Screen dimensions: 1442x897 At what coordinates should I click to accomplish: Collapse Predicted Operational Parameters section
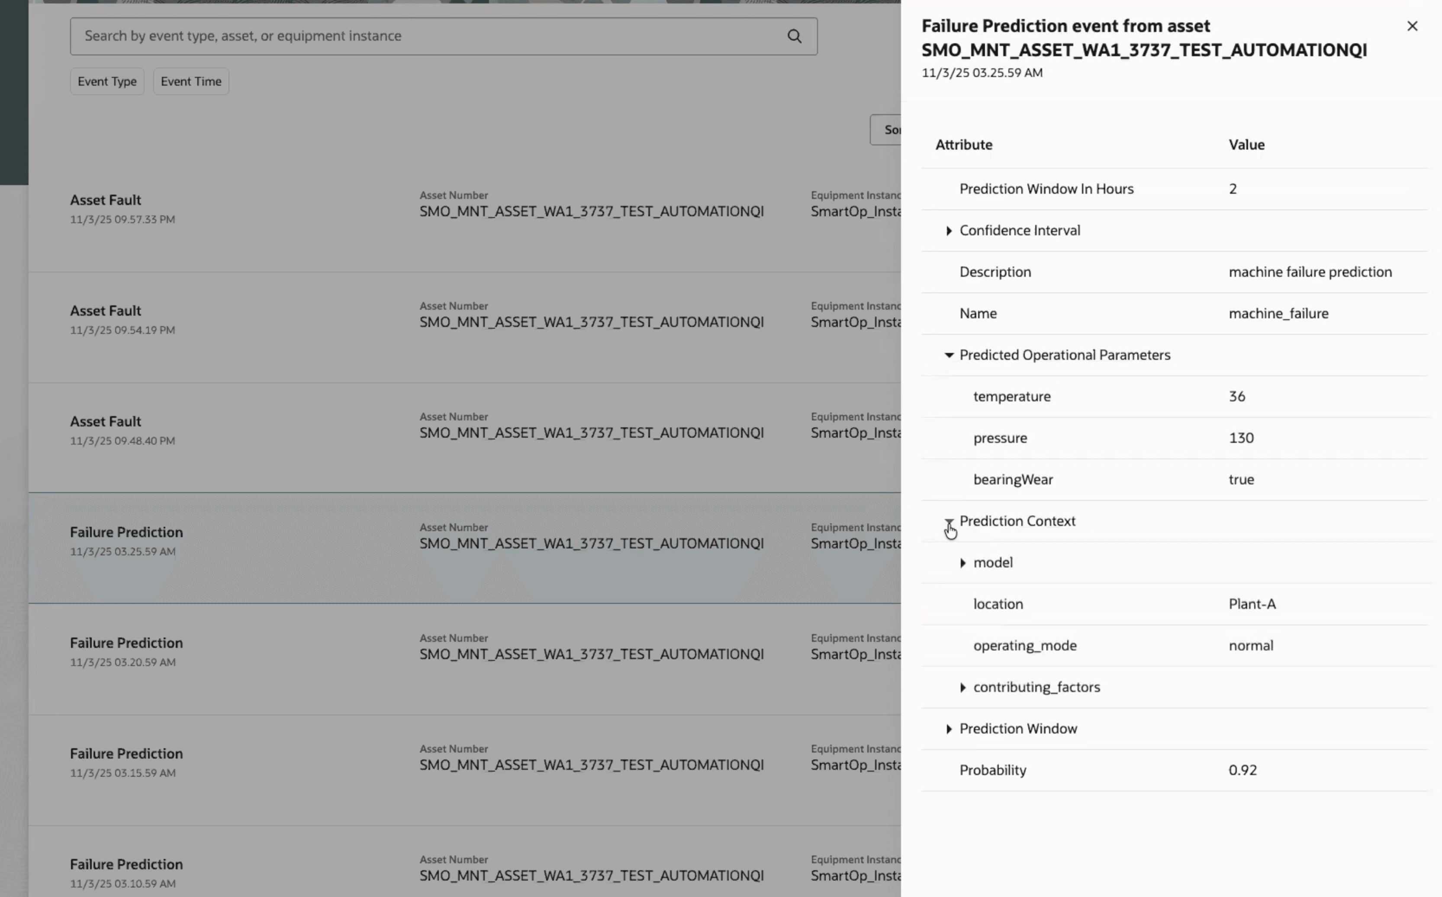(949, 356)
